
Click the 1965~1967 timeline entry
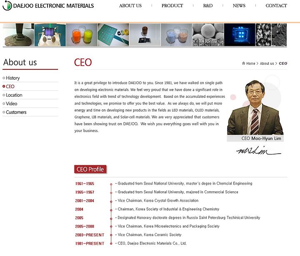pyautogui.click(x=85, y=192)
